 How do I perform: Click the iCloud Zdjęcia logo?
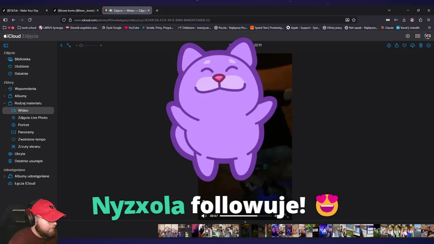point(21,36)
